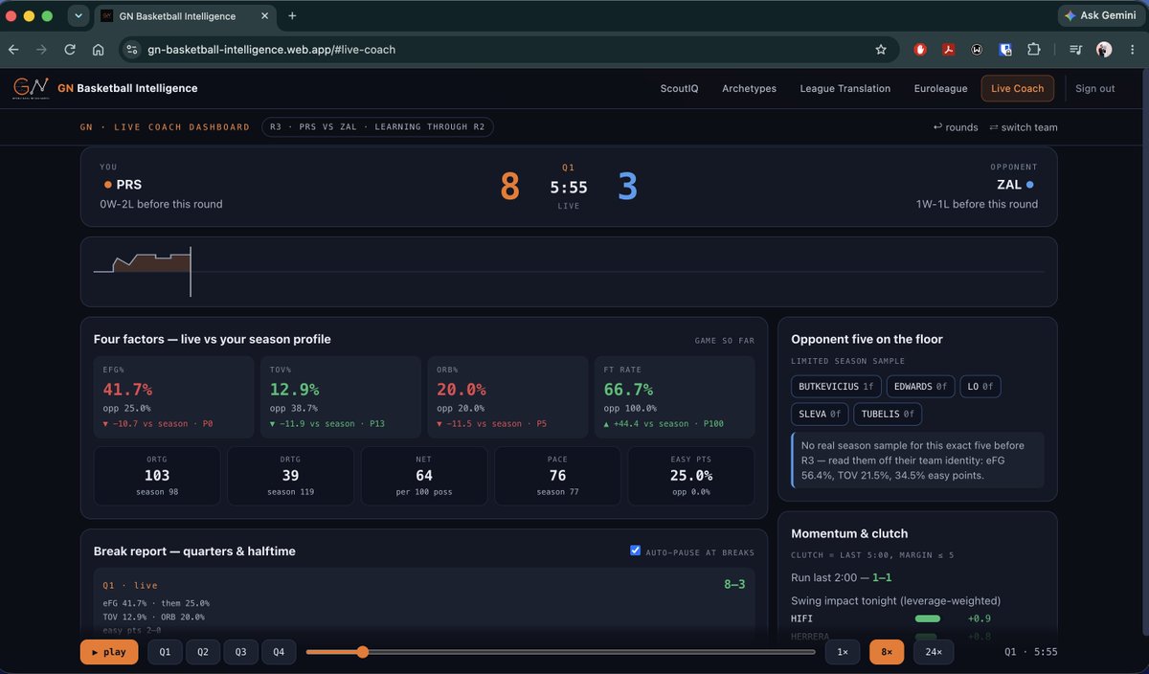Click the EFG% 41.7% card
This screenshot has height=674, width=1149.
173,397
